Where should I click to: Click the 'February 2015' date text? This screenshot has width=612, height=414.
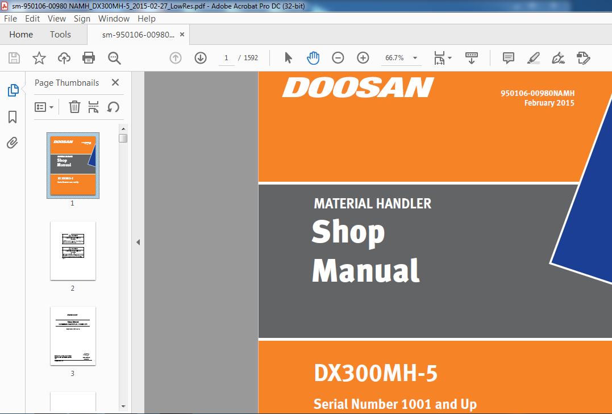[x=549, y=103]
